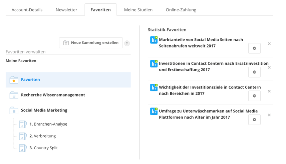Switch to the Account-Details tab
This screenshot has height=164, width=286.
27,10
